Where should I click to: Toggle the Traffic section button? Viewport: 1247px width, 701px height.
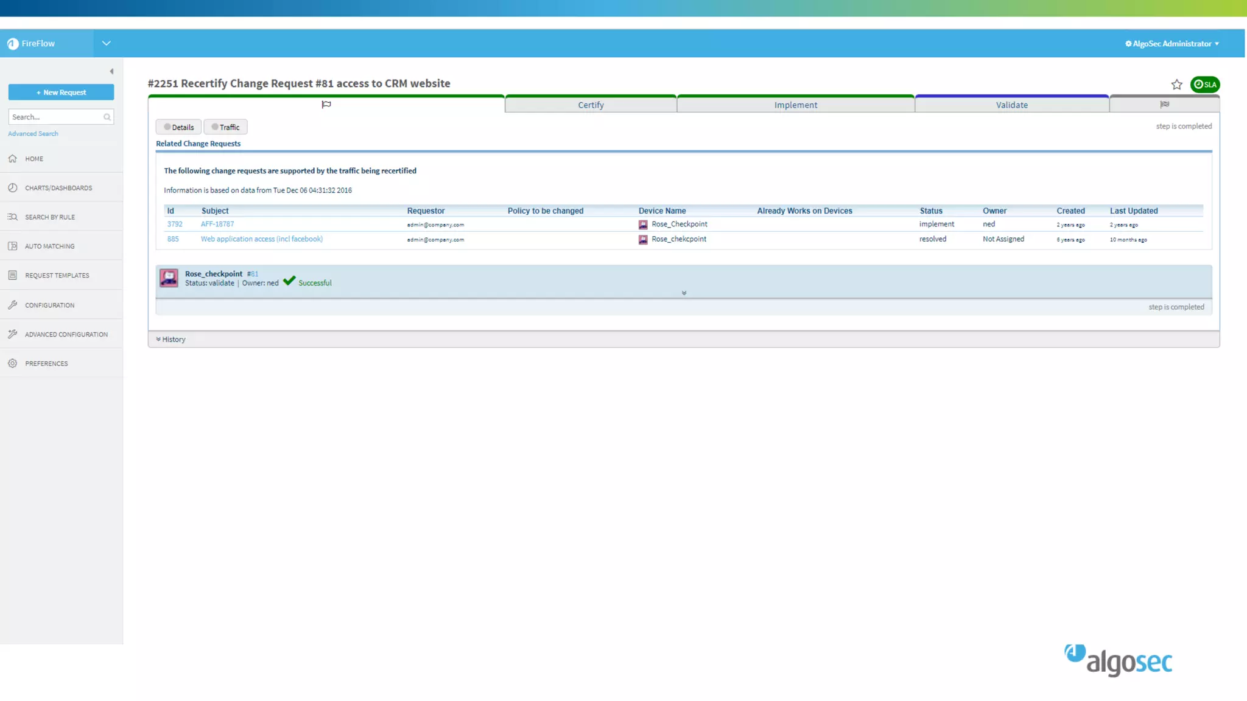click(x=225, y=127)
